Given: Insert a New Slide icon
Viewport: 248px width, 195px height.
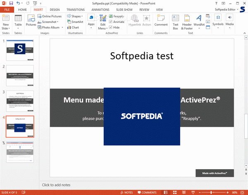Looking at the screenshot, I should click(x=6, y=18).
